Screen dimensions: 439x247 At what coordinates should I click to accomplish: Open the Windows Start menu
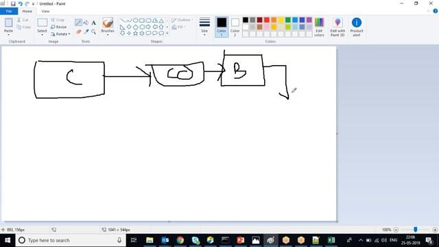[8, 240]
